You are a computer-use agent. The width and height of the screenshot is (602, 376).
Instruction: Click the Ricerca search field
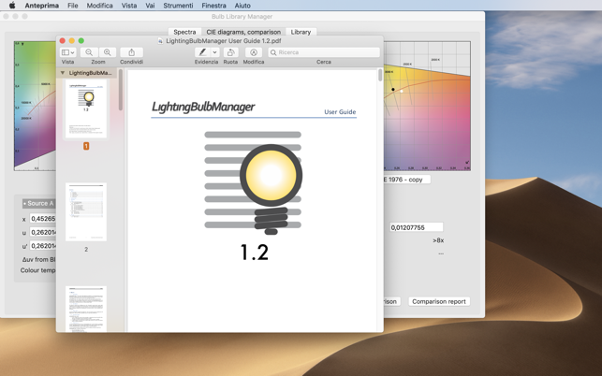[324, 52]
